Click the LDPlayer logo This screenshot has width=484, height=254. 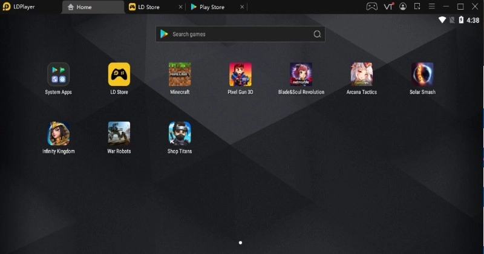7,7
